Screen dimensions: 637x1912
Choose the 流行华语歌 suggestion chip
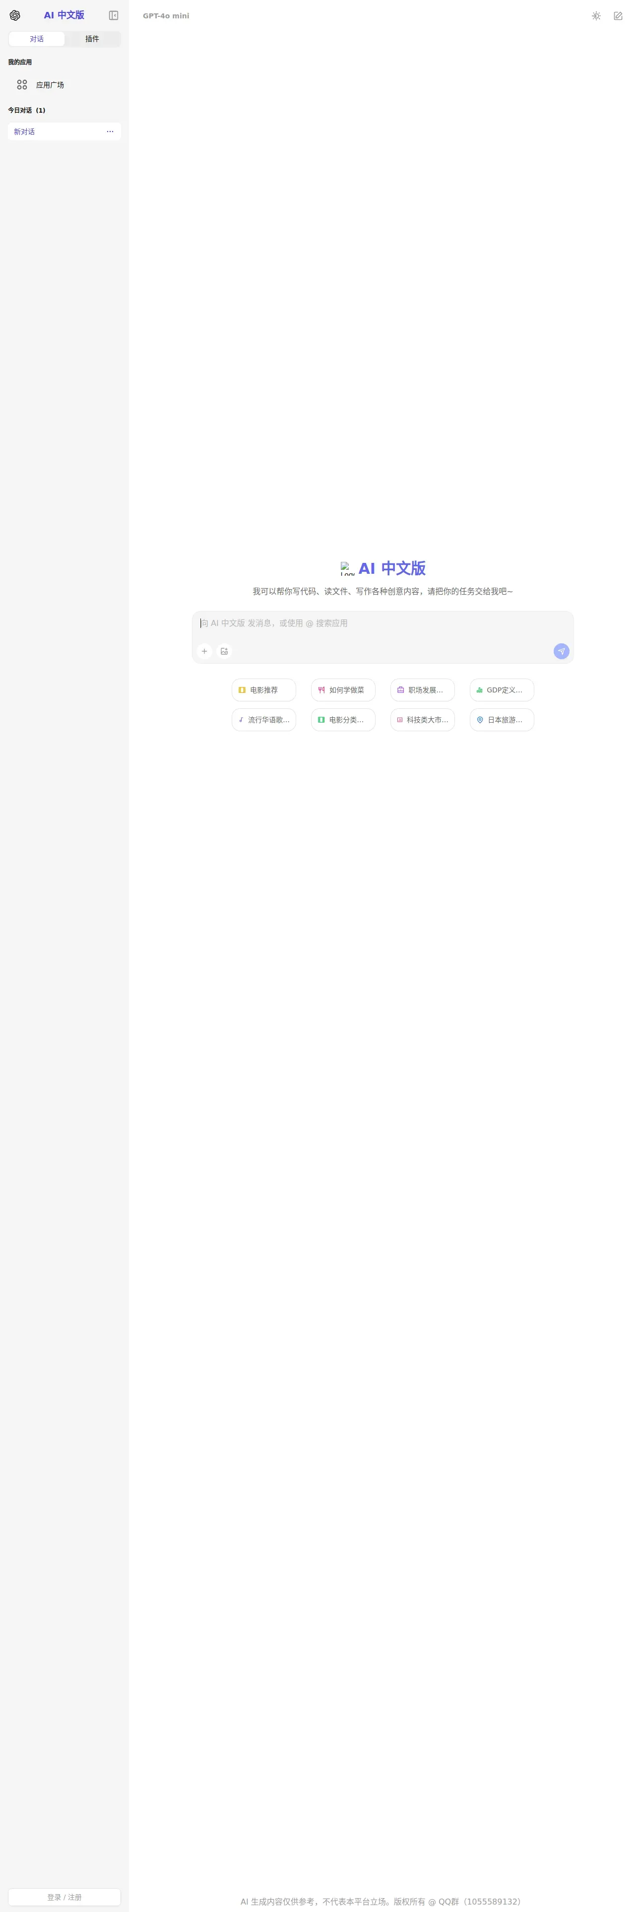point(264,719)
